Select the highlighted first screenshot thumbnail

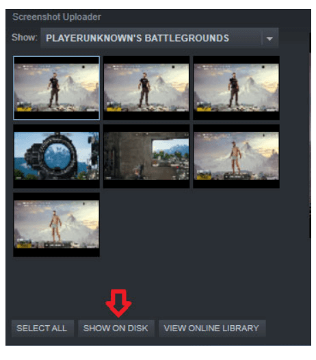[x=57, y=88]
